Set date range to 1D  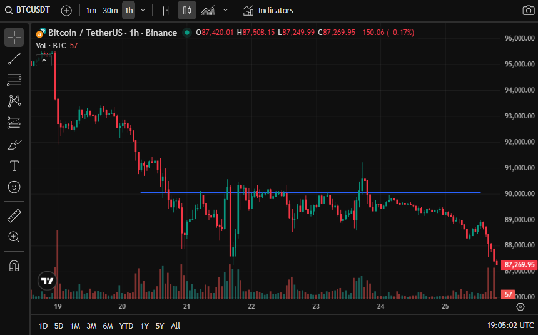pos(43,326)
